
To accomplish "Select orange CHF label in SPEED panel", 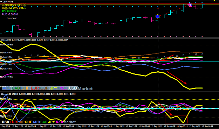I will [x=28, y=122].
